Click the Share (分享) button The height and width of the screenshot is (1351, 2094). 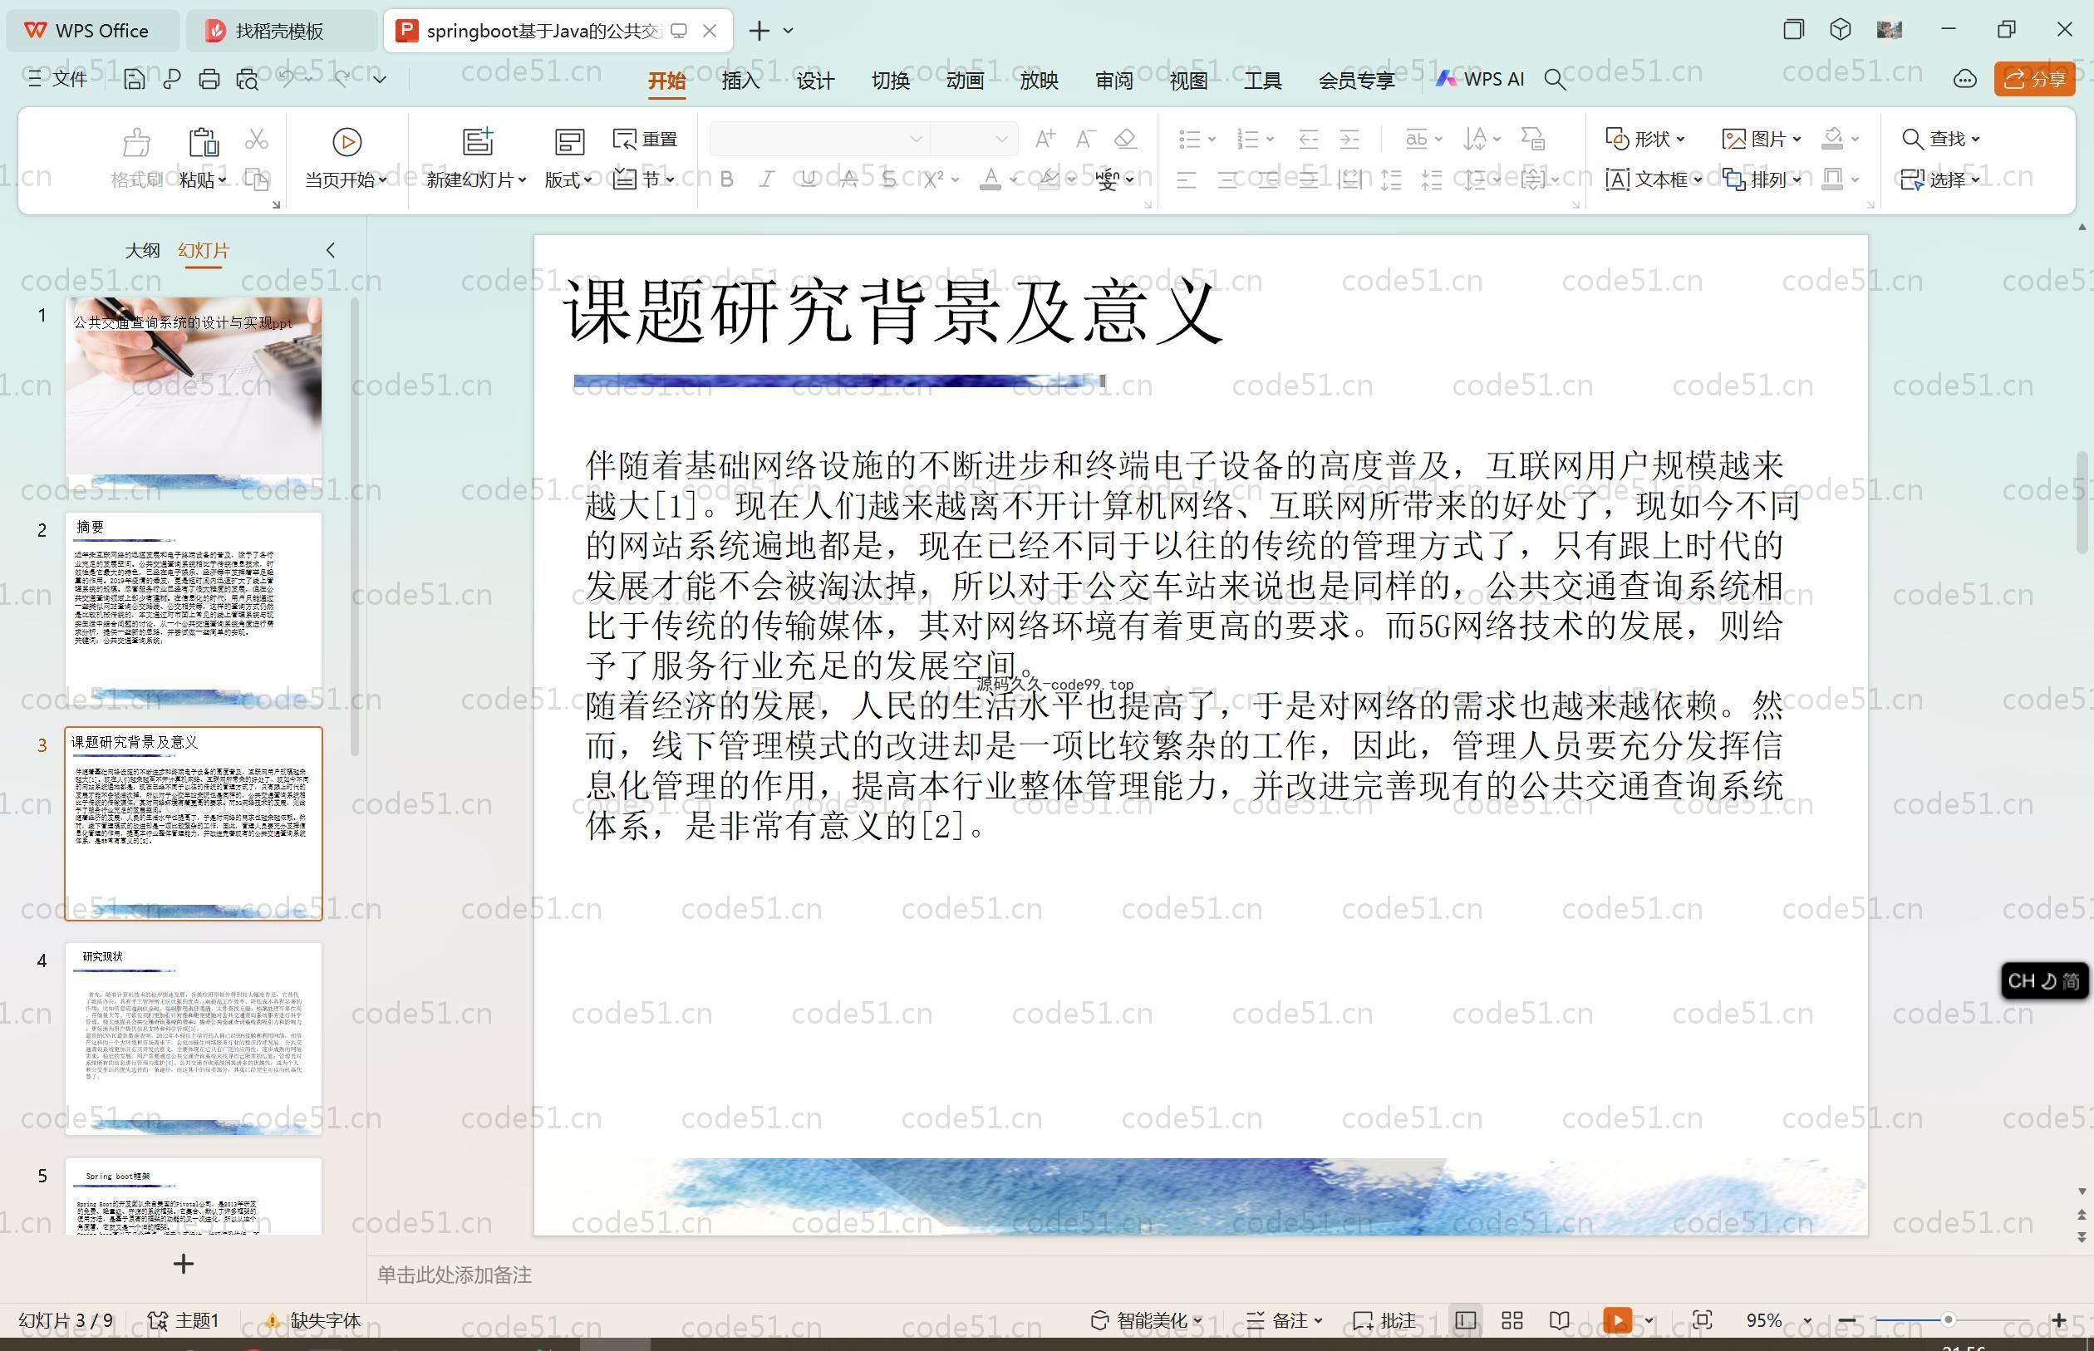tap(2034, 80)
